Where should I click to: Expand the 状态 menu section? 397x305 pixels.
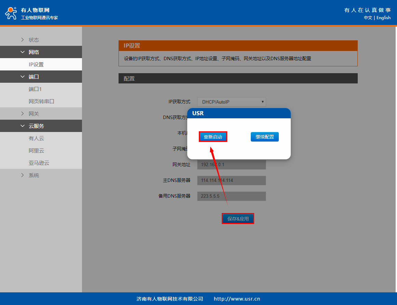tap(33, 40)
